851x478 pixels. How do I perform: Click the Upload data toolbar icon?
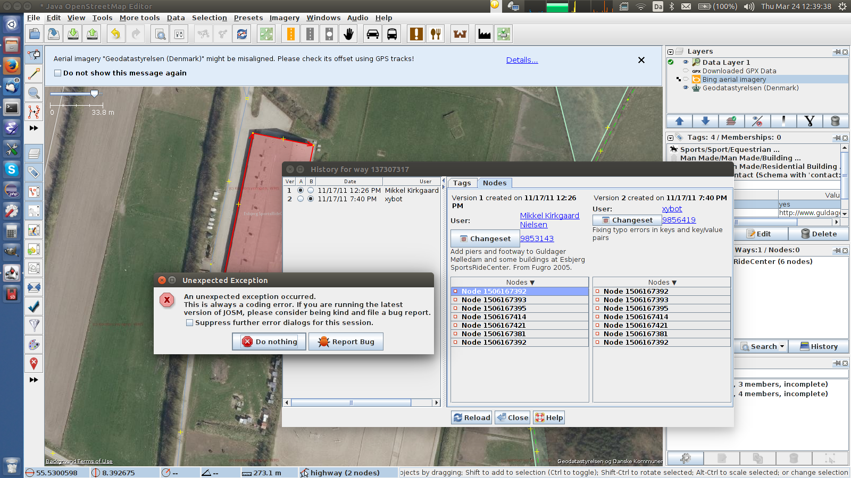[x=92, y=34]
